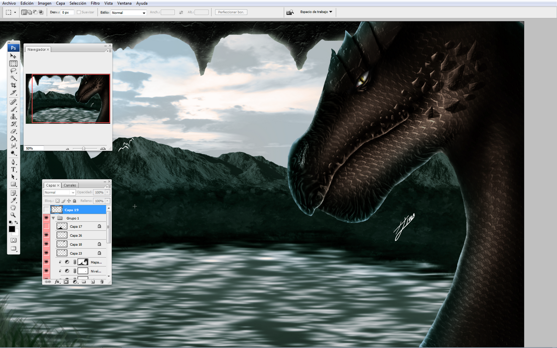Select the Paint Bucket tool
The image size is (557, 348).
click(13, 139)
